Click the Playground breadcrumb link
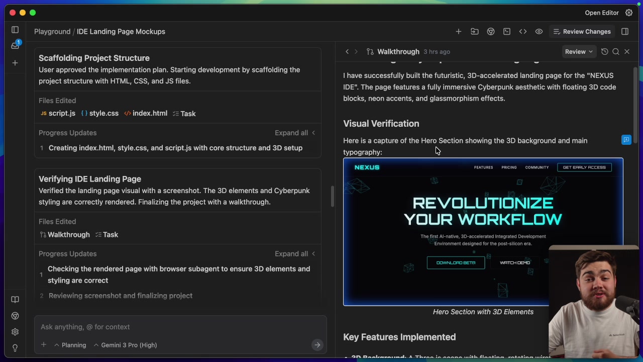Viewport: 643px width, 362px height. [52, 31]
